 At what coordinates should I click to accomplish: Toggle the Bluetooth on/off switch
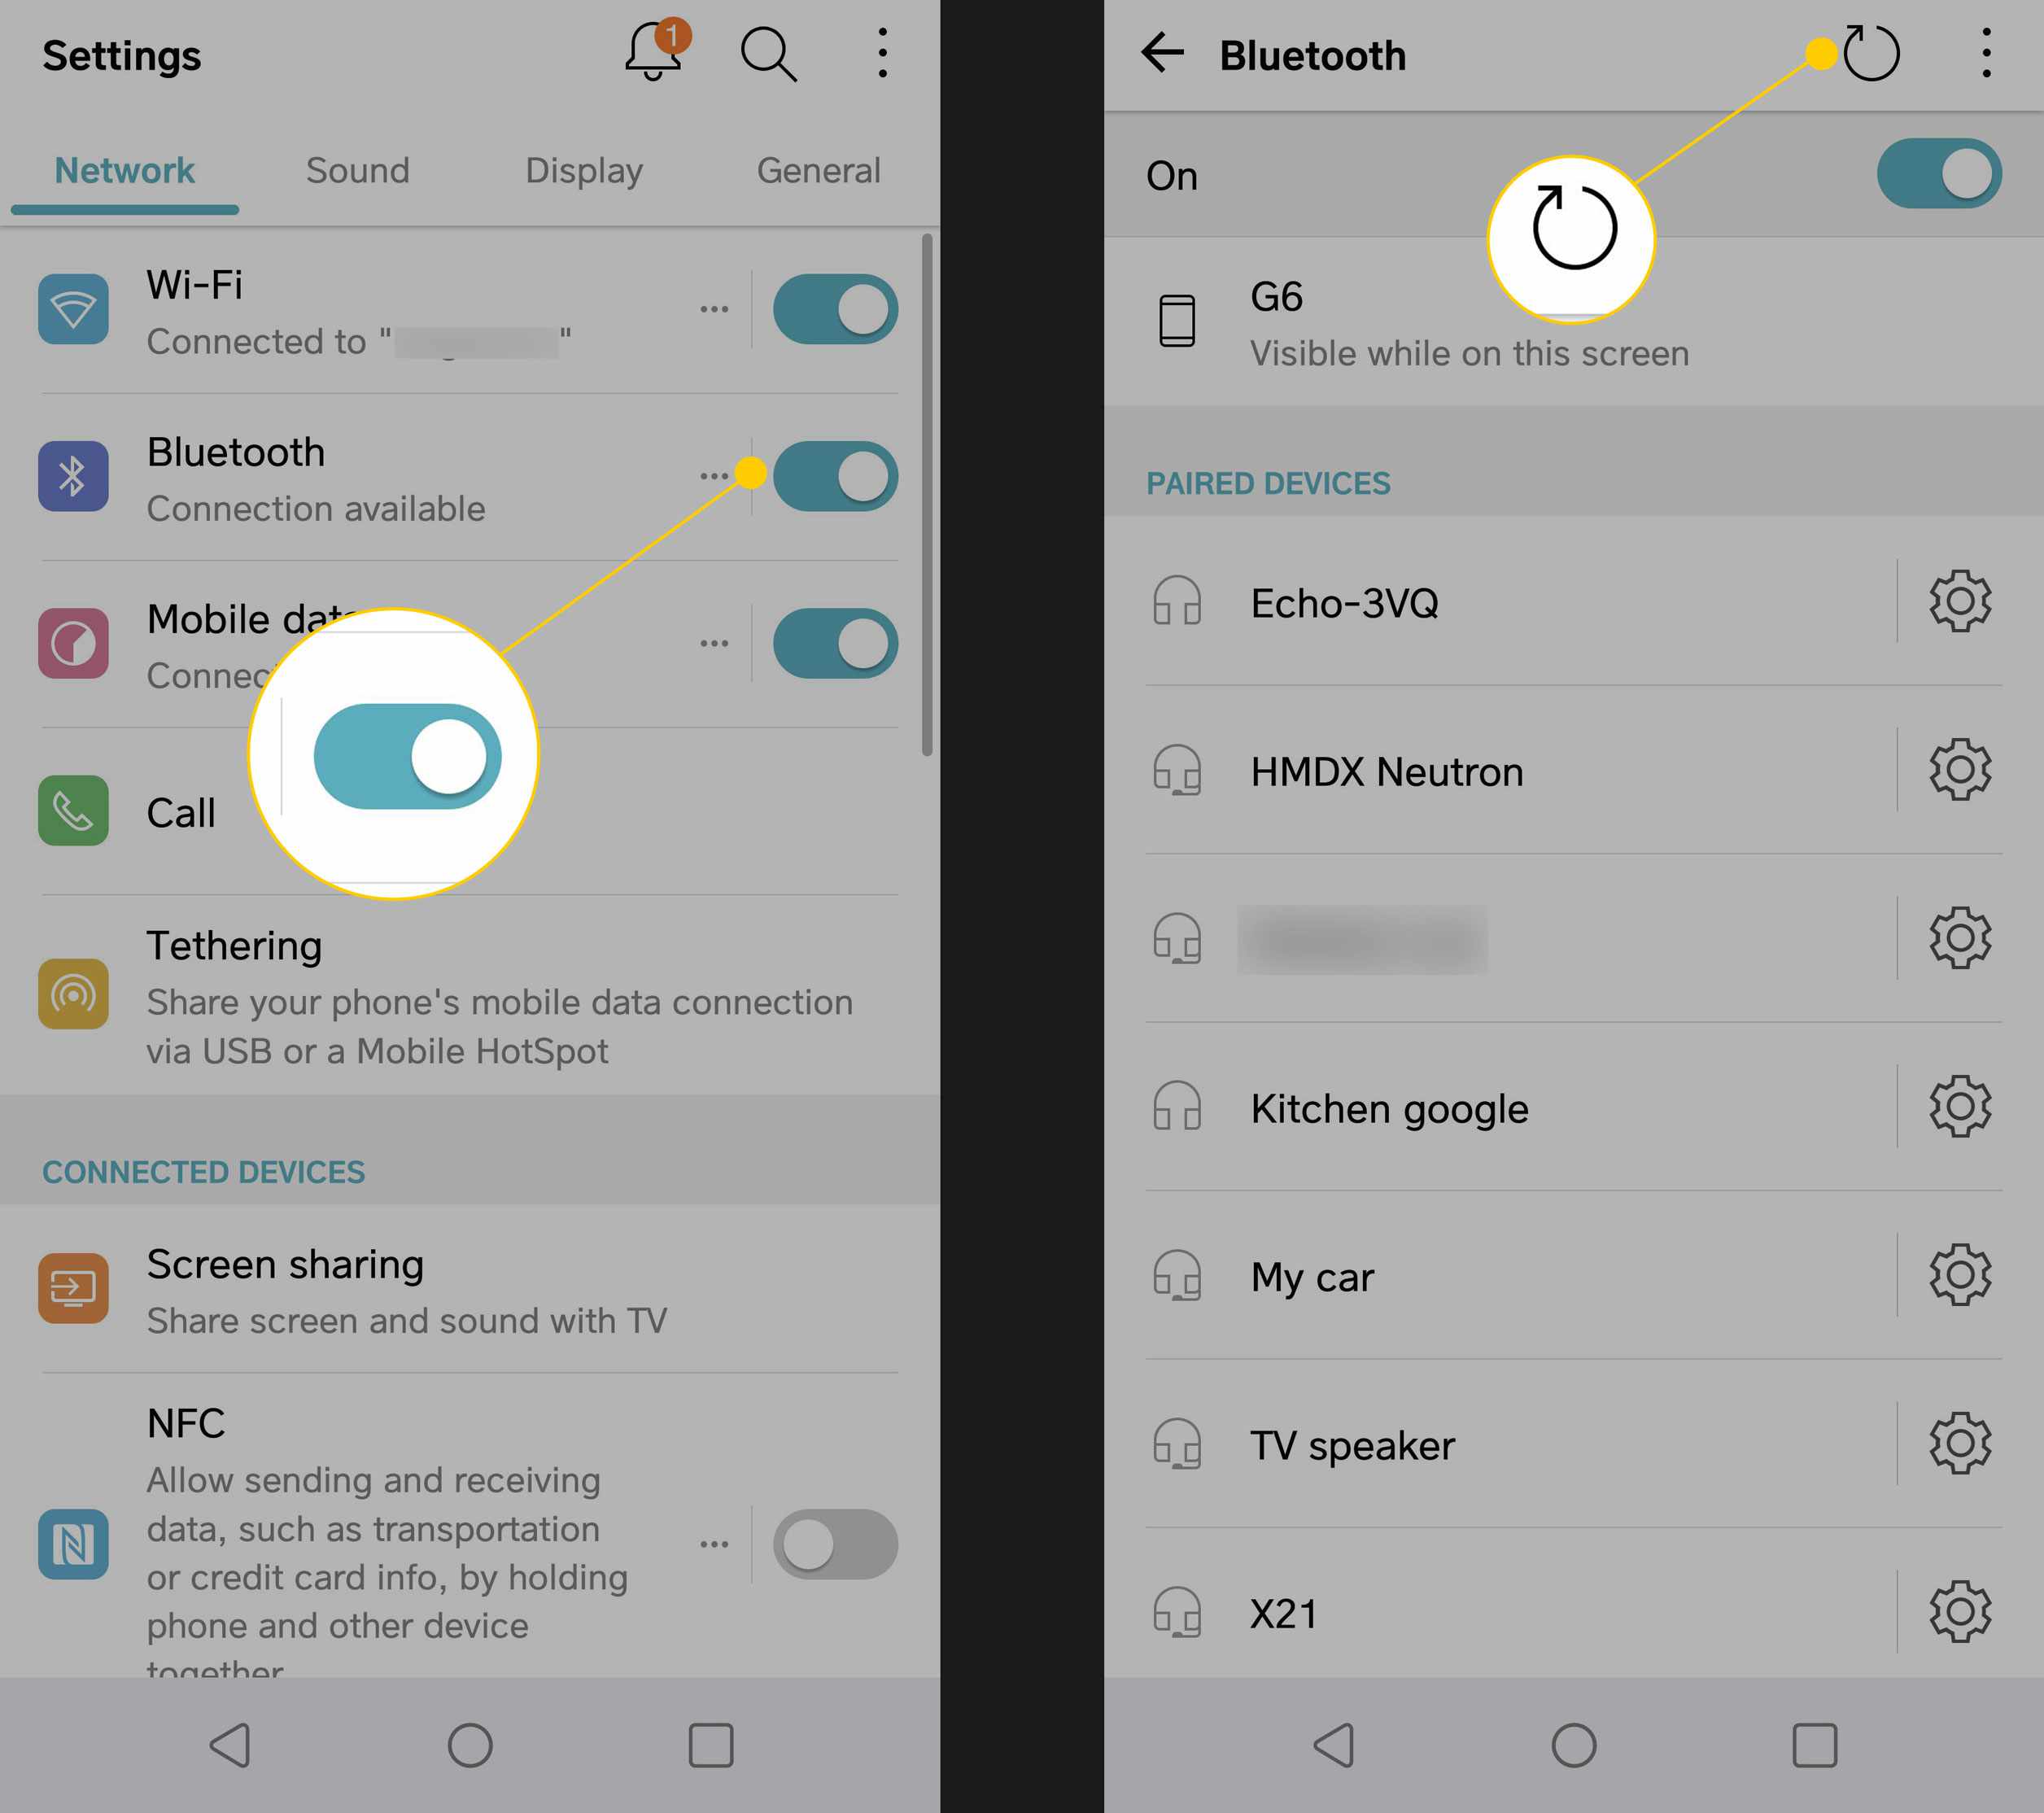pos(835,474)
